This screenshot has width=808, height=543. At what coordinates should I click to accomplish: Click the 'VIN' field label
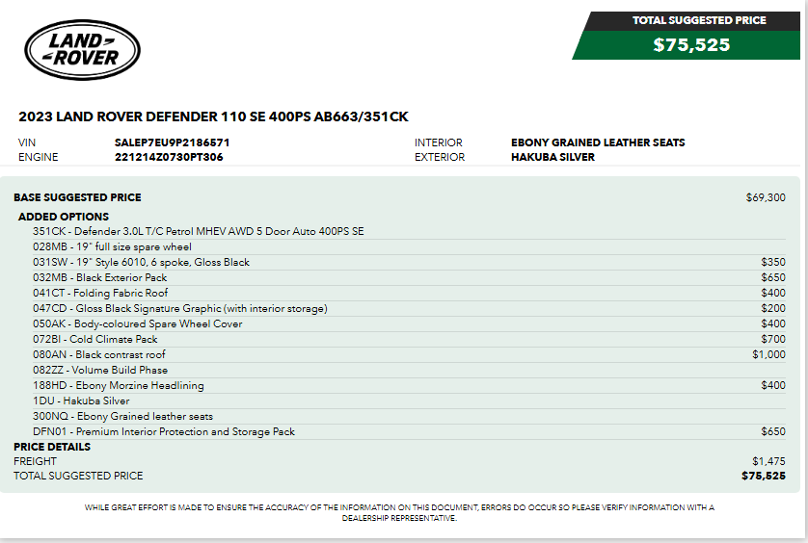[x=27, y=142]
